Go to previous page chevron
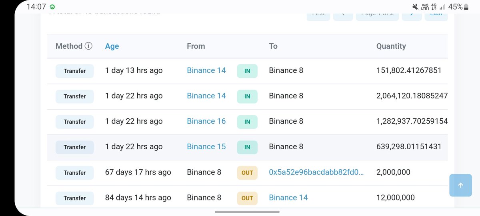 coord(343,14)
